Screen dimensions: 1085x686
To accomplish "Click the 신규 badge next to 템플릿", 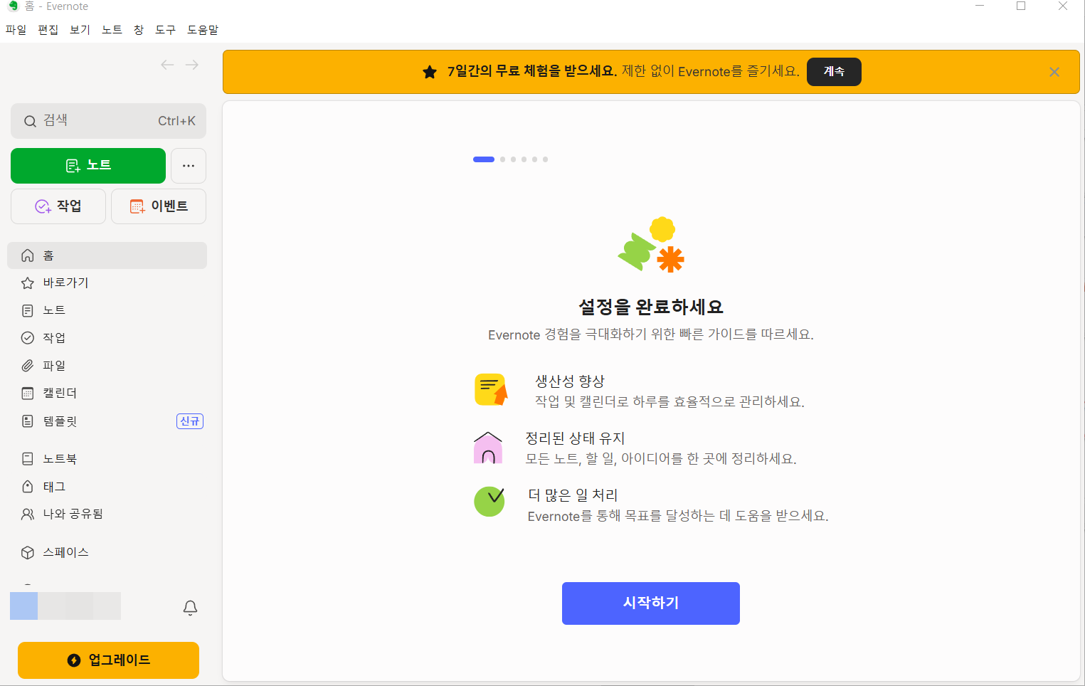I will click(x=190, y=421).
